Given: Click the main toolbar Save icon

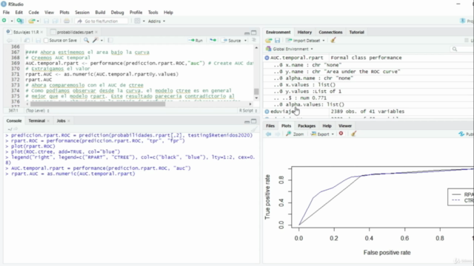Looking at the screenshot, I should pos(46,21).
